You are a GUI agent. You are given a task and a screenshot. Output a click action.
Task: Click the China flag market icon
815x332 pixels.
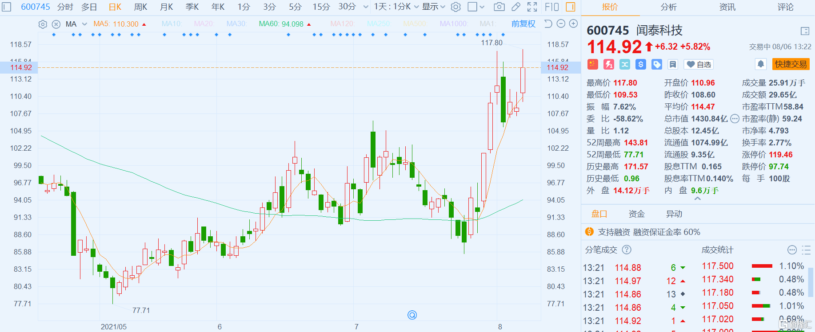click(x=592, y=64)
